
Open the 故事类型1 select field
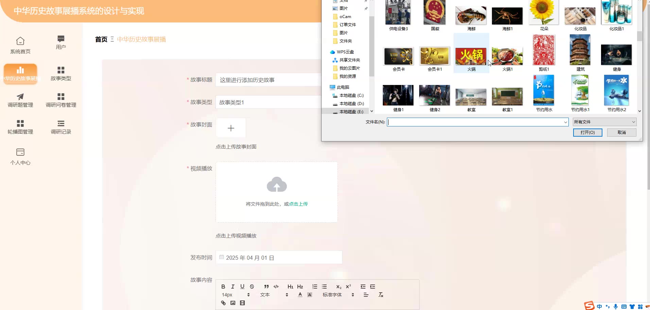point(269,102)
